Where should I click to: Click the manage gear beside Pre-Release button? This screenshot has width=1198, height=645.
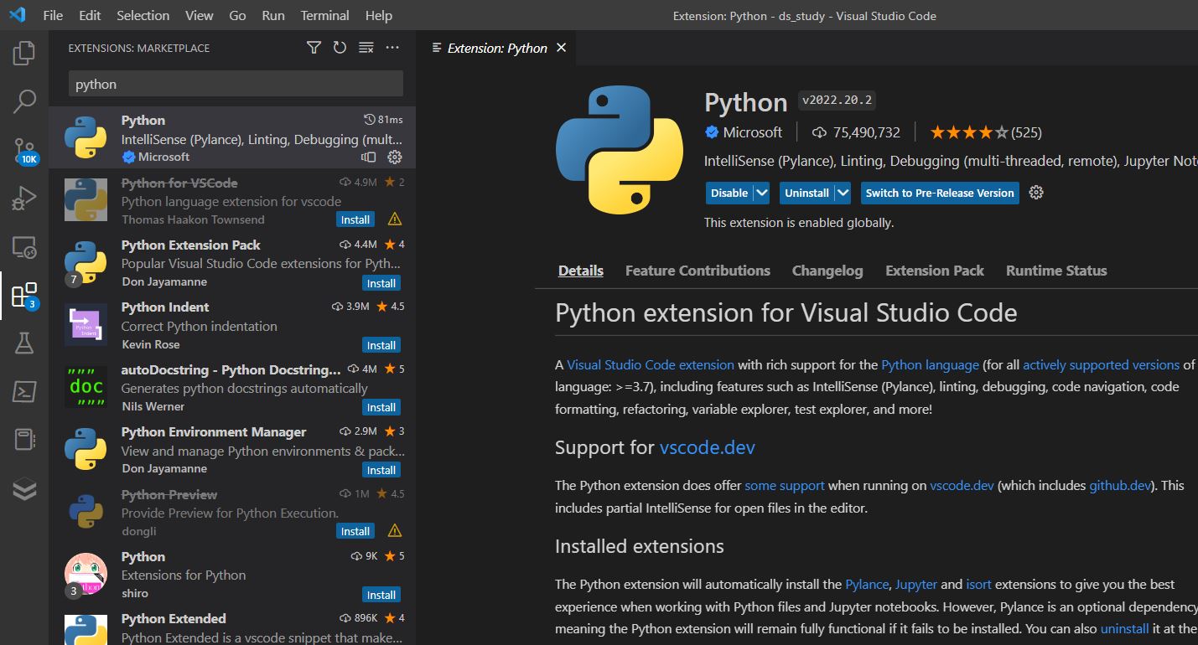pos(1036,193)
